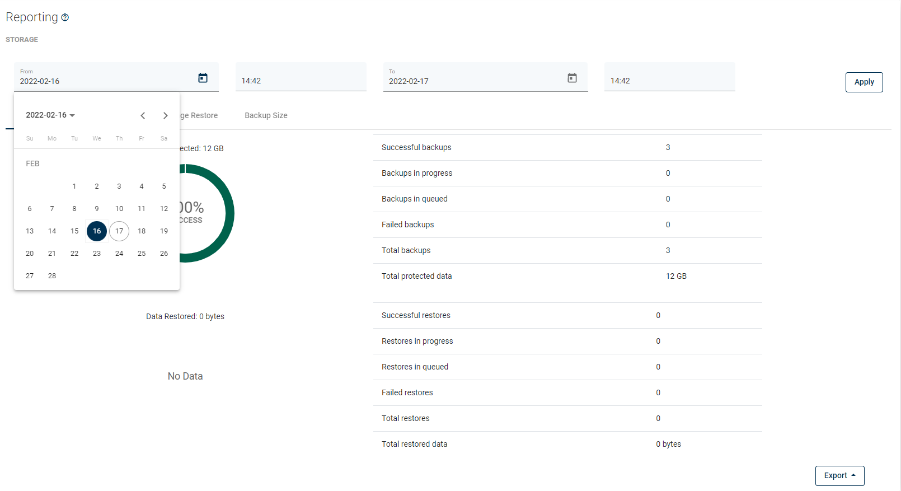Select the highlighted date 16

[97, 231]
